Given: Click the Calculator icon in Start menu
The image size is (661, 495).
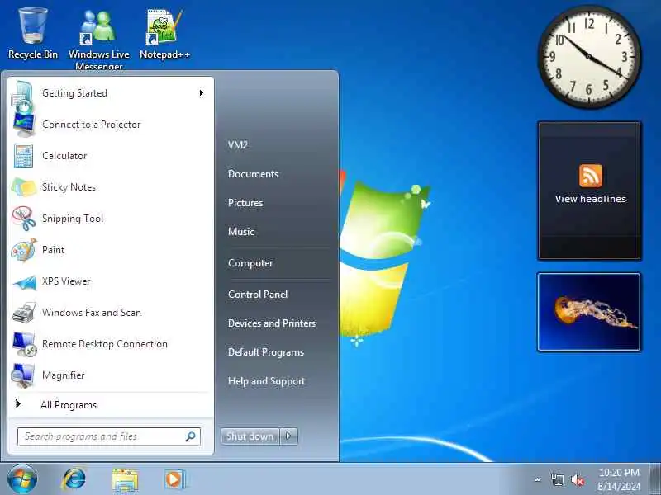Looking at the screenshot, I should pos(23,156).
